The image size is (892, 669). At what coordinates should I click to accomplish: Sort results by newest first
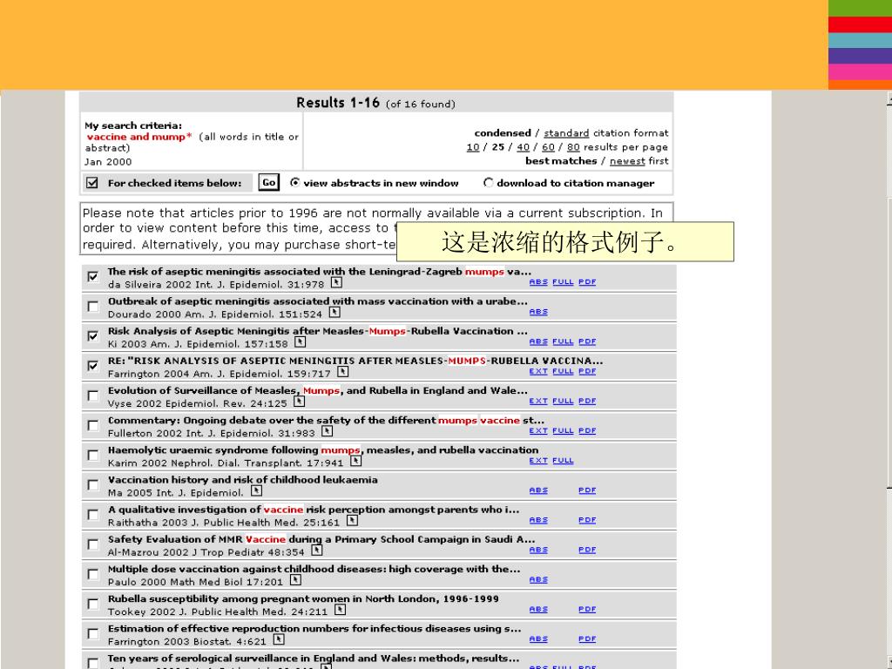pos(627,161)
